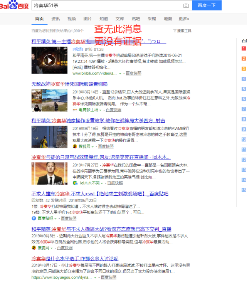247x284 pixels.
Task: Click lol木木不哭 source icon
Action: coord(75,183)
